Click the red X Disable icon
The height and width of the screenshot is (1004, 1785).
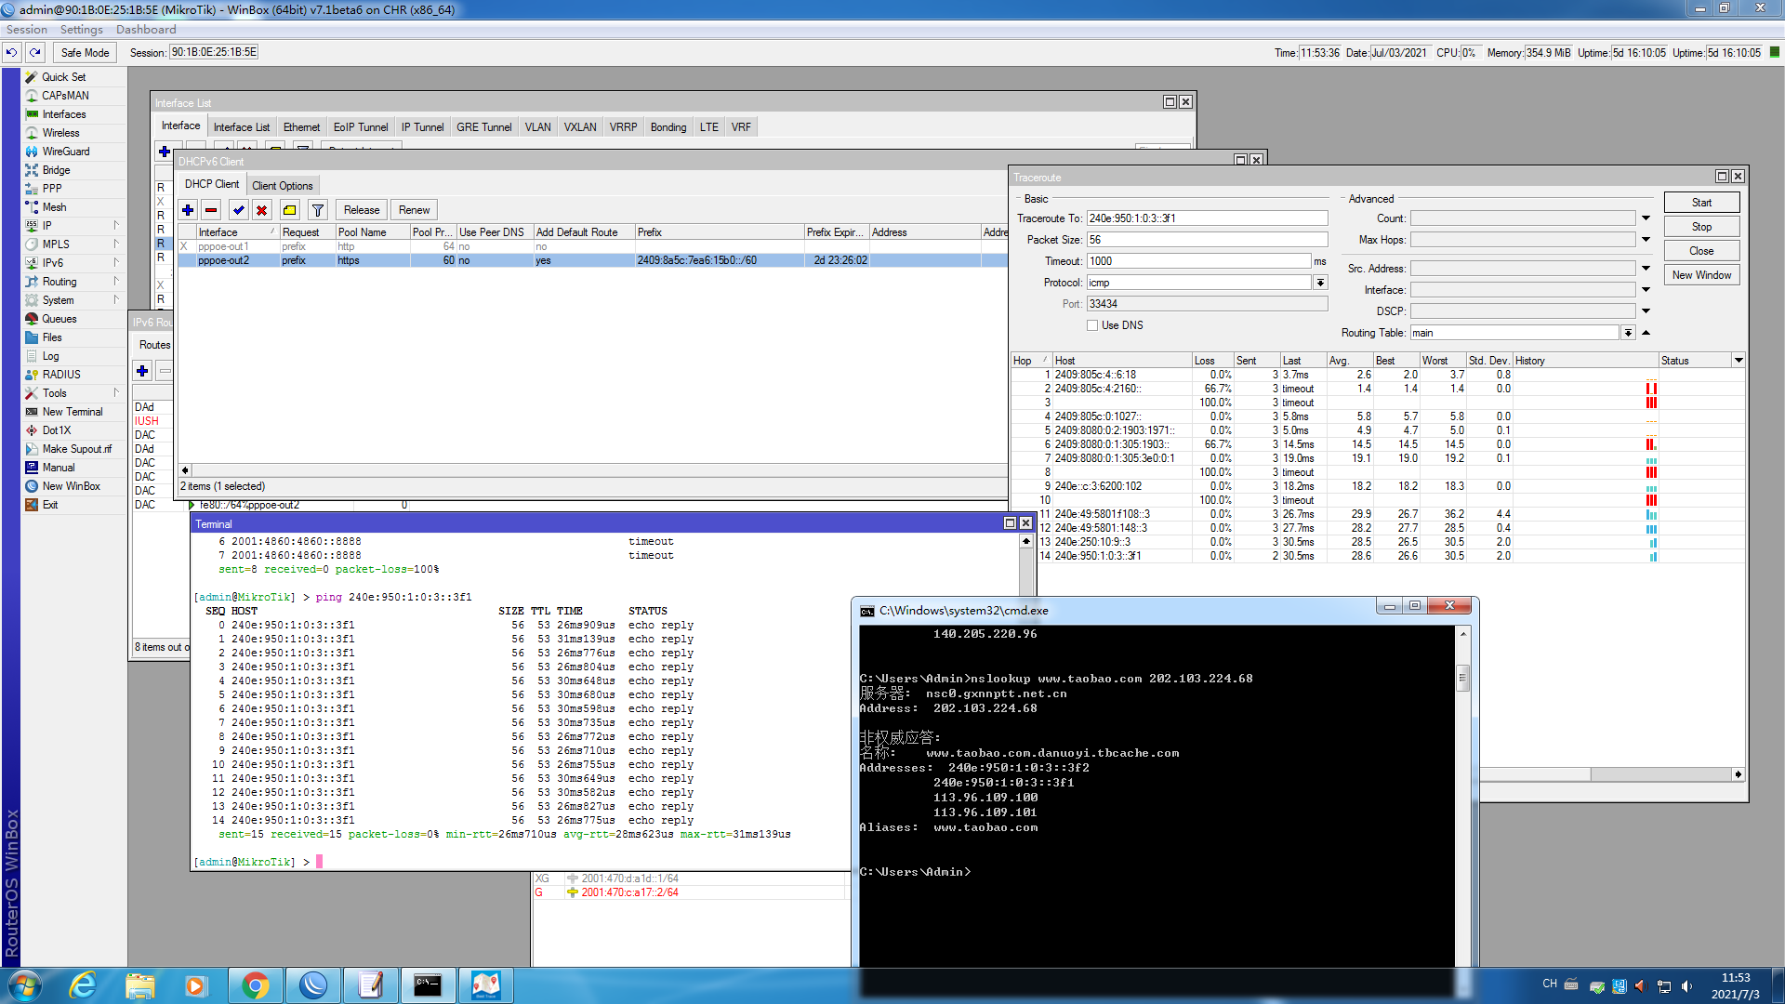[262, 210]
